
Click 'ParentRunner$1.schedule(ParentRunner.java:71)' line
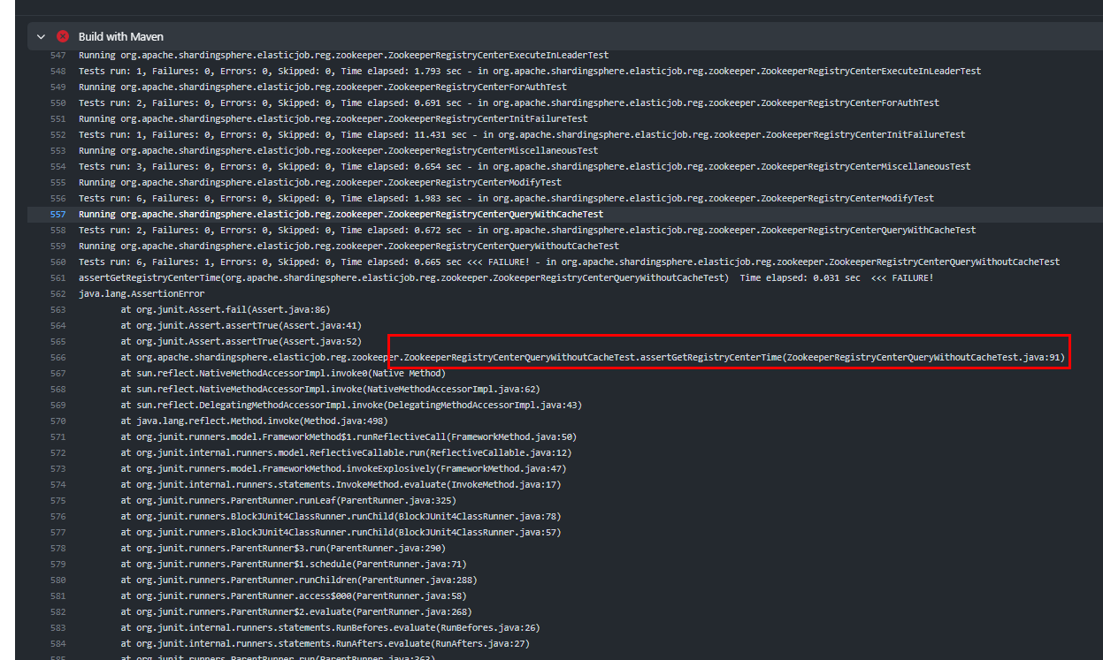[294, 564]
